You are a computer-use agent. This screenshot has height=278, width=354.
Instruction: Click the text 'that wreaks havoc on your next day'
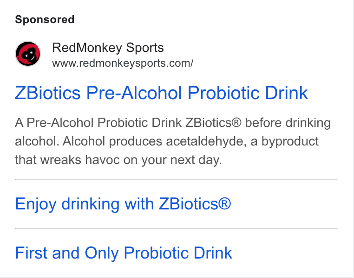[118, 160]
